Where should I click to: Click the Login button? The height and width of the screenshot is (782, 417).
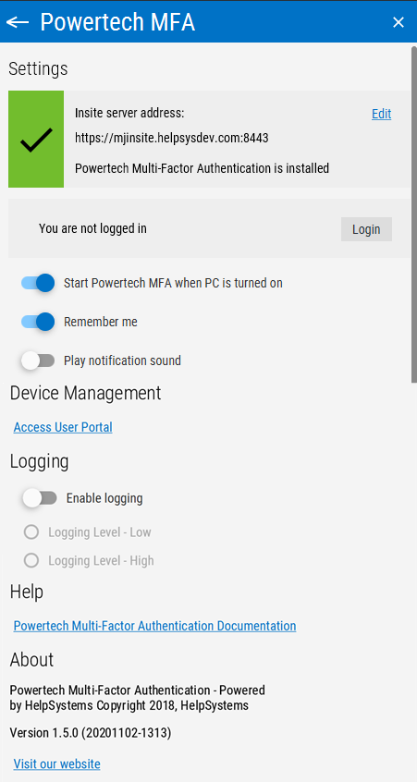click(366, 229)
